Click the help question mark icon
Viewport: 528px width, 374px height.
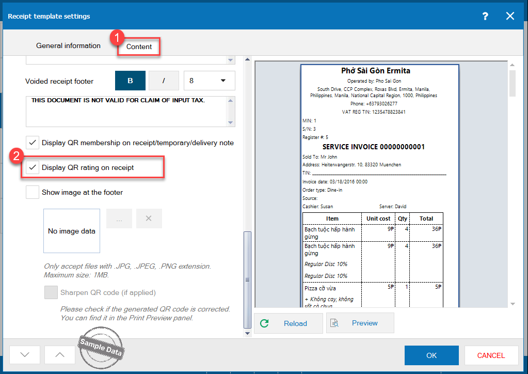click(485, 16)
